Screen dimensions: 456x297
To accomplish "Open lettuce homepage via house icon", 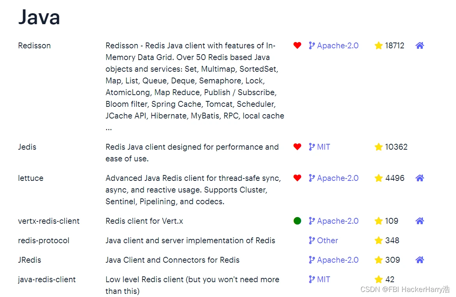I will pyautogui.click(x=420, y=178).
